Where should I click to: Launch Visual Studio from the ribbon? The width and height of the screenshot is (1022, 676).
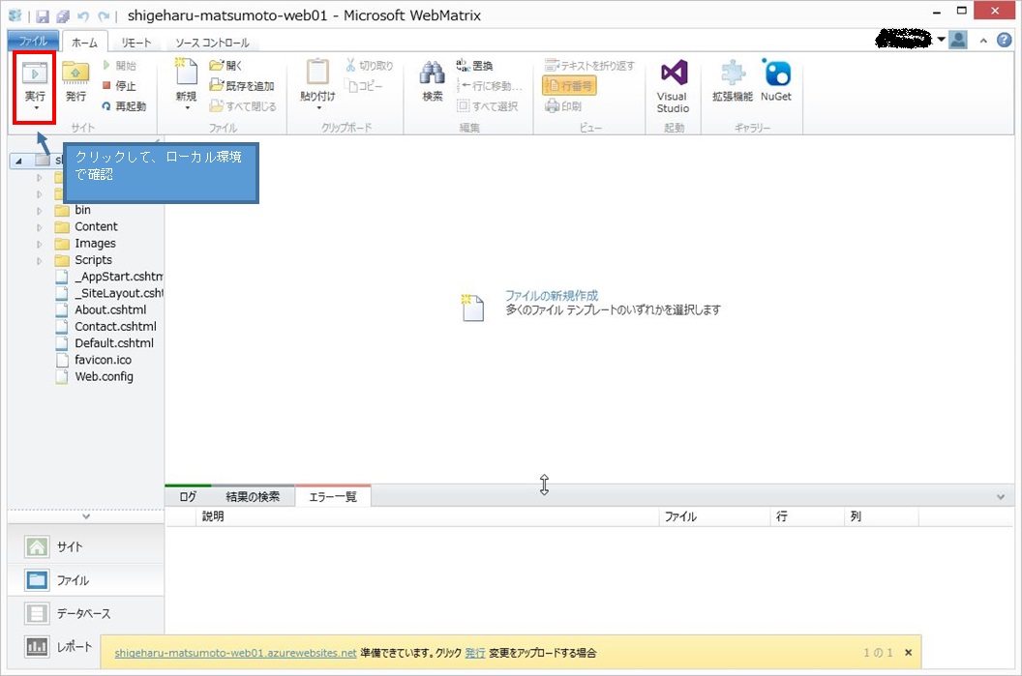pos(673,87)
